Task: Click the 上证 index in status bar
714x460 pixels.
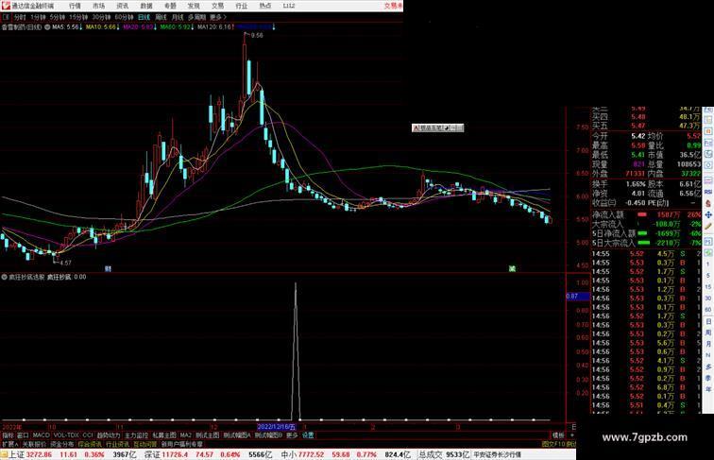Action: (17, 454)
